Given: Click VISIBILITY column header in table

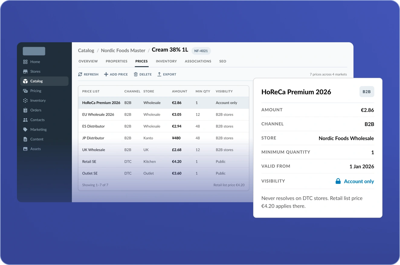Looking at the screenshot, I should click(x=224, y=91).
